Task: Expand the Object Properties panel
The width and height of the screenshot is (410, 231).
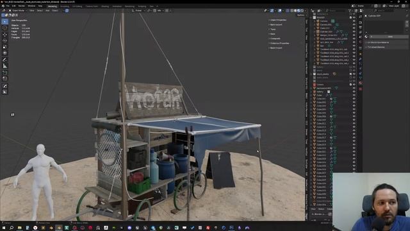Action: (277, 20)
